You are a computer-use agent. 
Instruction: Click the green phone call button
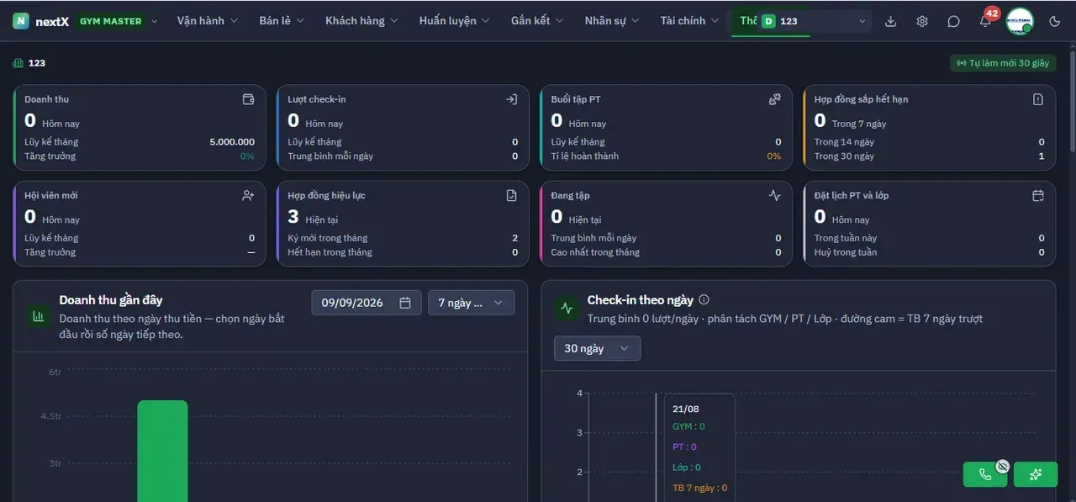click(x=985, y=474)
